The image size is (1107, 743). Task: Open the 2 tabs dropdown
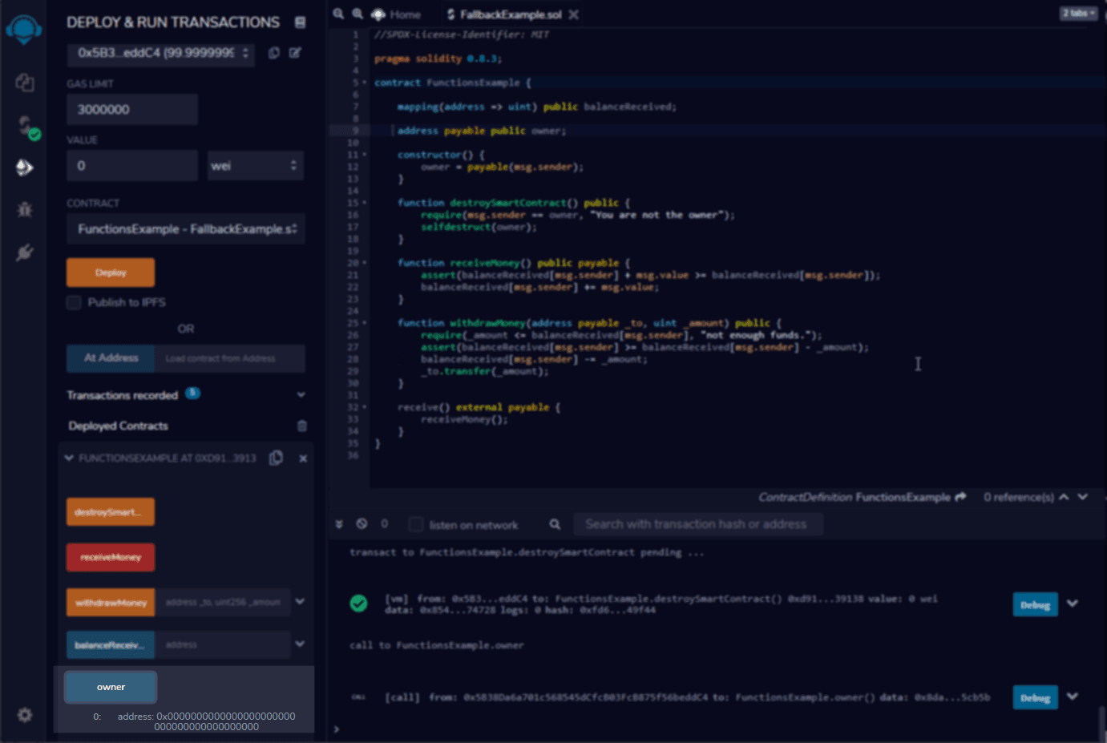tap(1078, 14)
